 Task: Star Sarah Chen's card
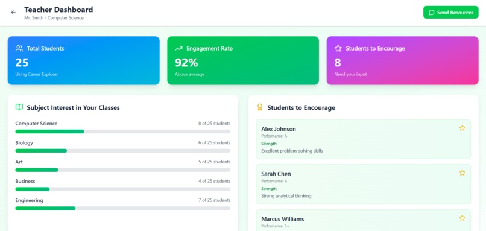462,172
